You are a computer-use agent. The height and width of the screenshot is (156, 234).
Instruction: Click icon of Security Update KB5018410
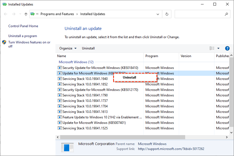[x=60, y=68]
